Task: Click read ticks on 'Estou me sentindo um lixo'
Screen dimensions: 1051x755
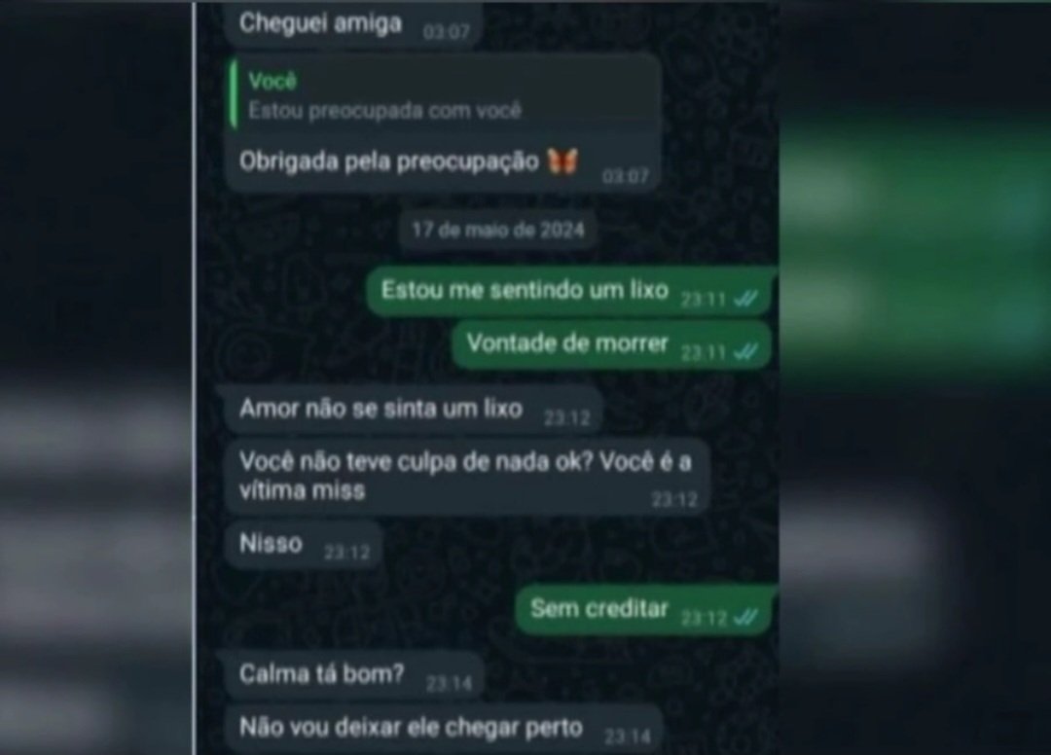Action: coord(745,299)
